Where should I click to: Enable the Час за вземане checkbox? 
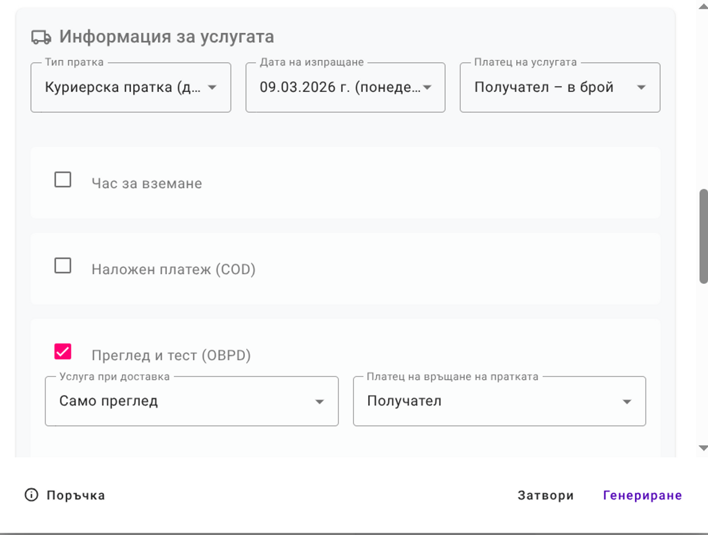tap(63, 179)
